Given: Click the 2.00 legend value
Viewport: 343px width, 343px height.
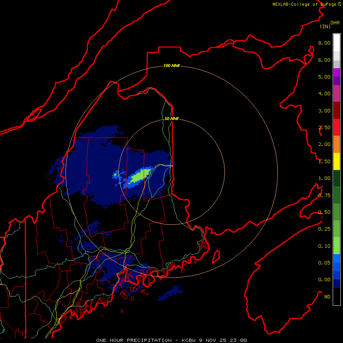Looking at the screenshot, I should (x=324, y=144).
